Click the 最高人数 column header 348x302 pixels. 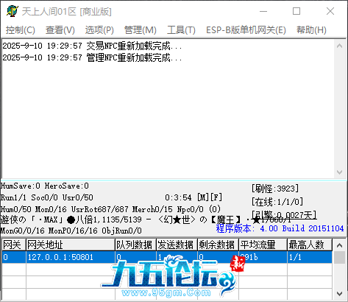click(310, 245)
